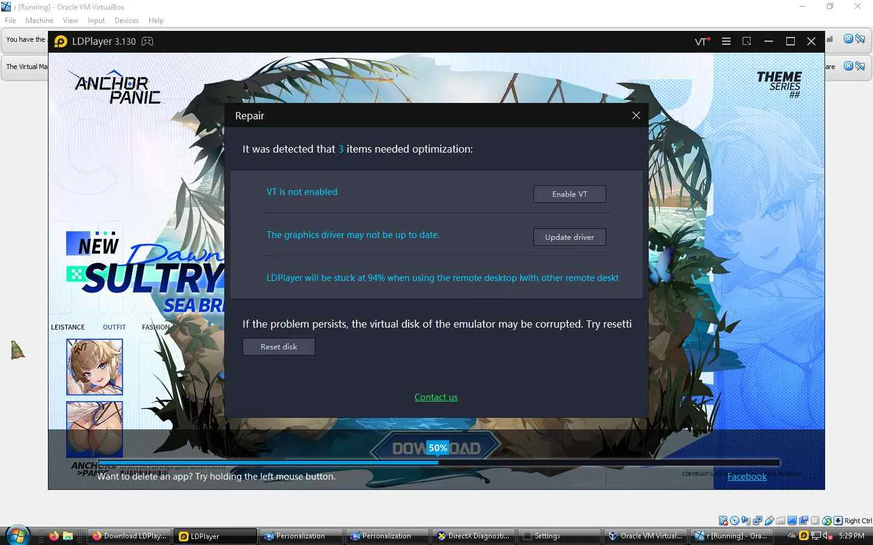The image size is (873, 545).
Task: Click the LDPlayer mini-window mode icon
Action: (747, 41)
